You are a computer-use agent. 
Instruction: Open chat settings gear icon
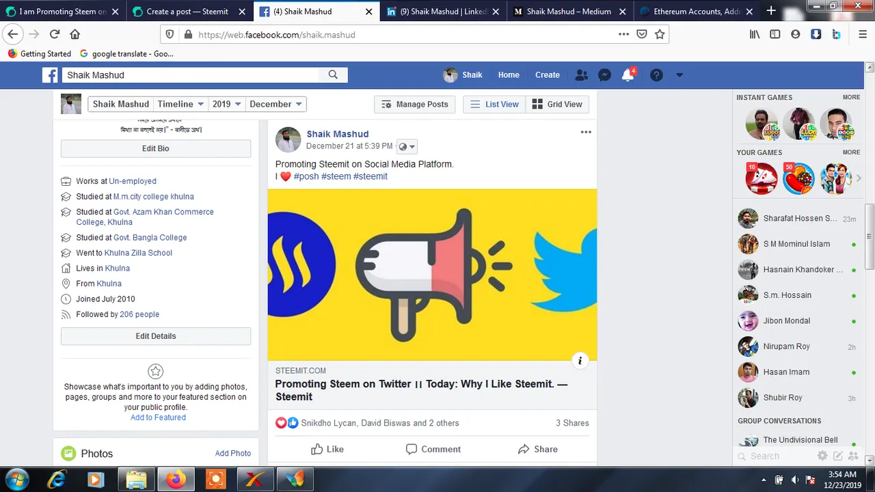coord(822,456)
